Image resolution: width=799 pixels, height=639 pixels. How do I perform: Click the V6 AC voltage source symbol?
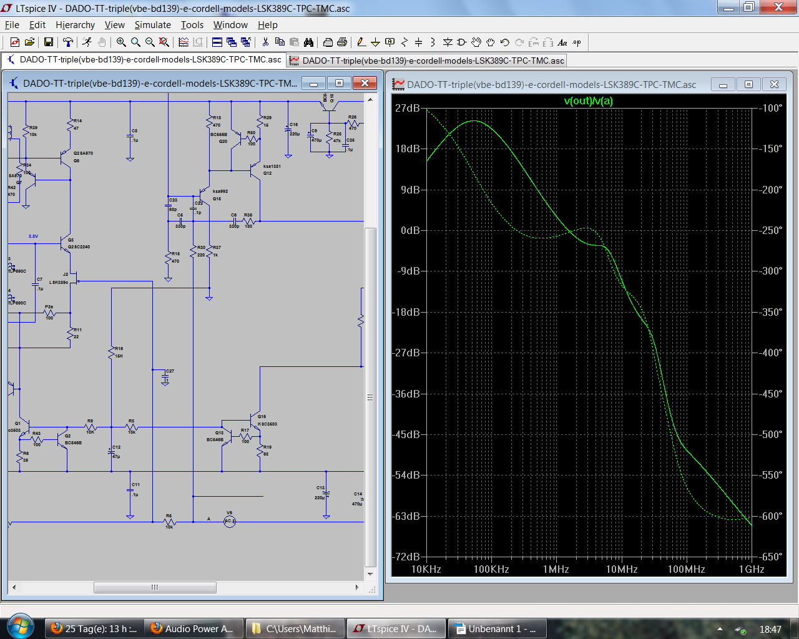click(230, 521)
